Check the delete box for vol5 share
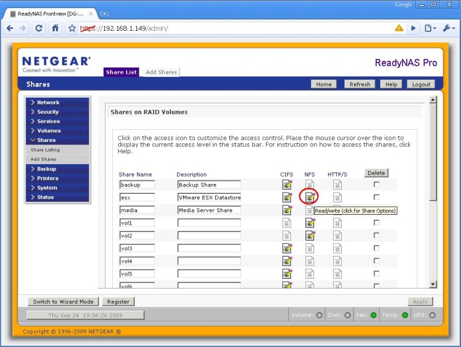The image size is (461, 347). 376,273
